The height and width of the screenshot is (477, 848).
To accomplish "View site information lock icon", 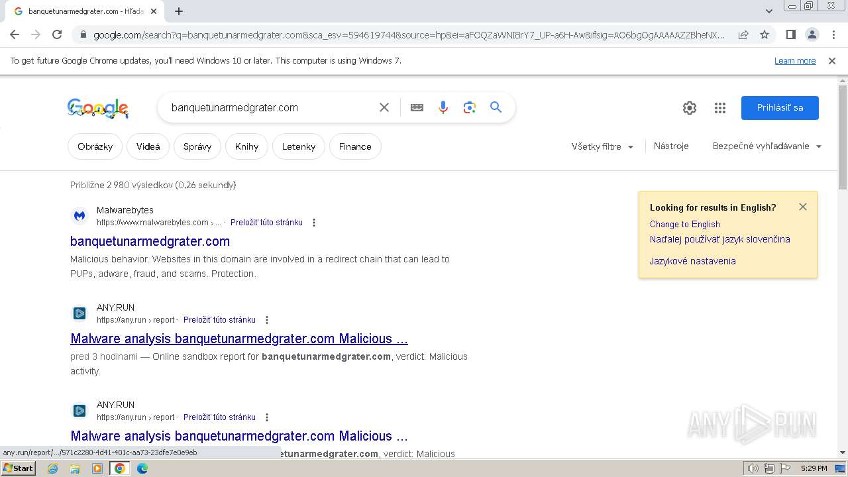I will pos(83,34).
